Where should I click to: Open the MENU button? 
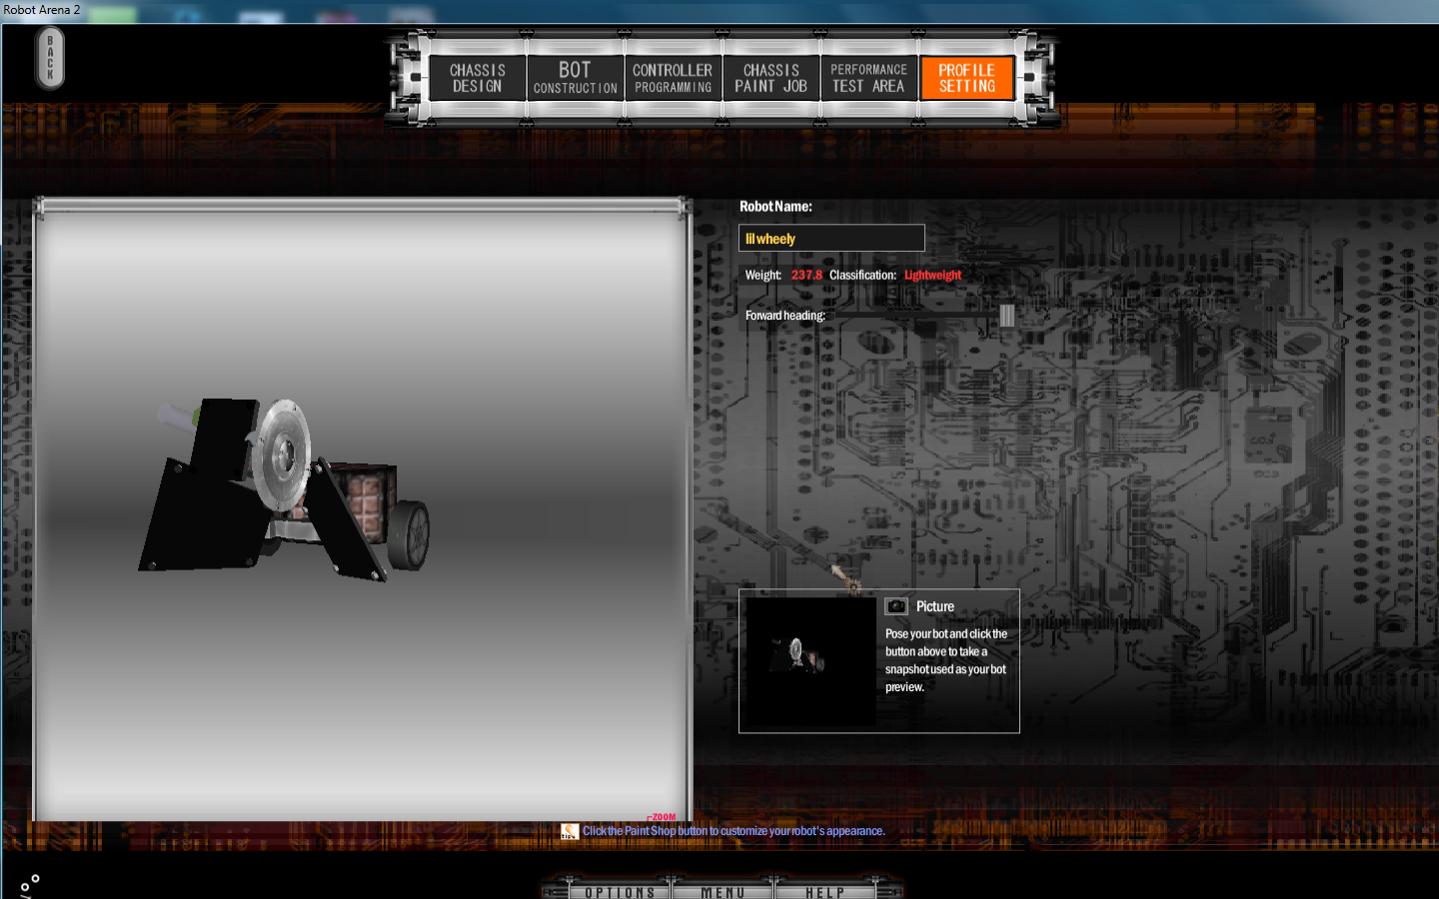pyautogui.click(x=722, y=891)
